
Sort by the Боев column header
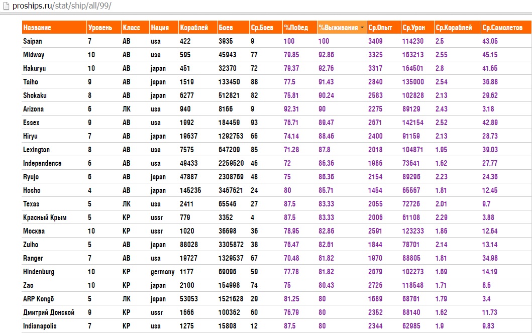225,28
